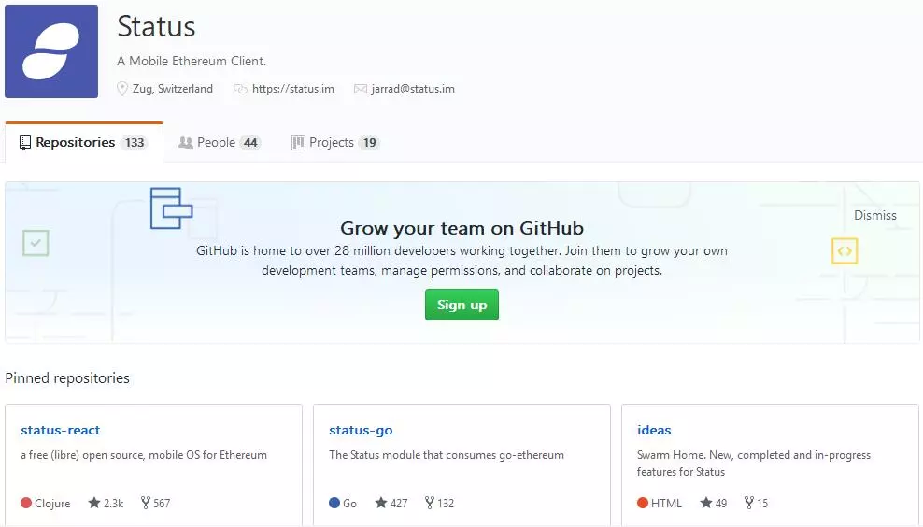This screenshot has width=923, height=527.
Task: Click the 132 forks count on status-go
Action: click(446, 504)
